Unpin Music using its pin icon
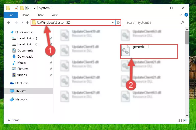The width and height of the screenshot is (196, 130). pos(51,63)
